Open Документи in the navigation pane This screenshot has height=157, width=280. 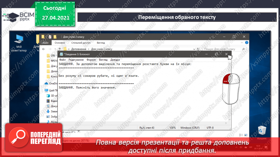coord(52,106)
